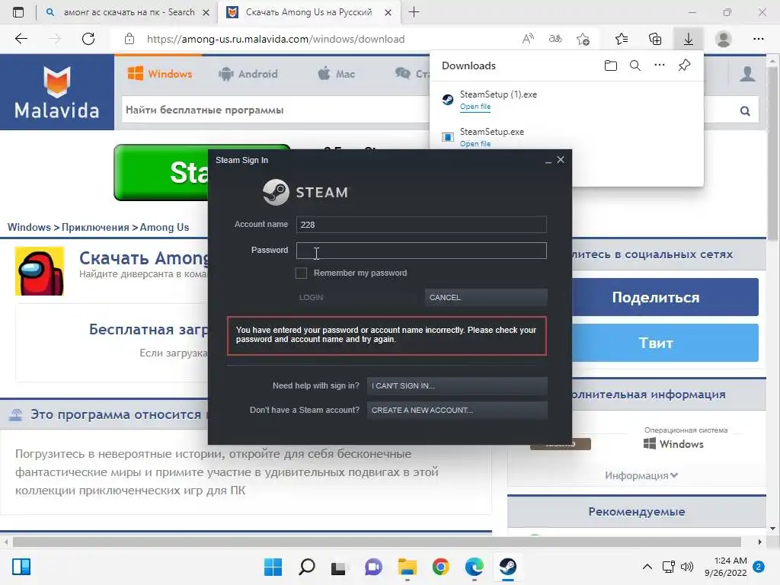Viewport: 780px width, 585px height.
Task: Click the Among Us crewmate icon
Action: (40, 271)
